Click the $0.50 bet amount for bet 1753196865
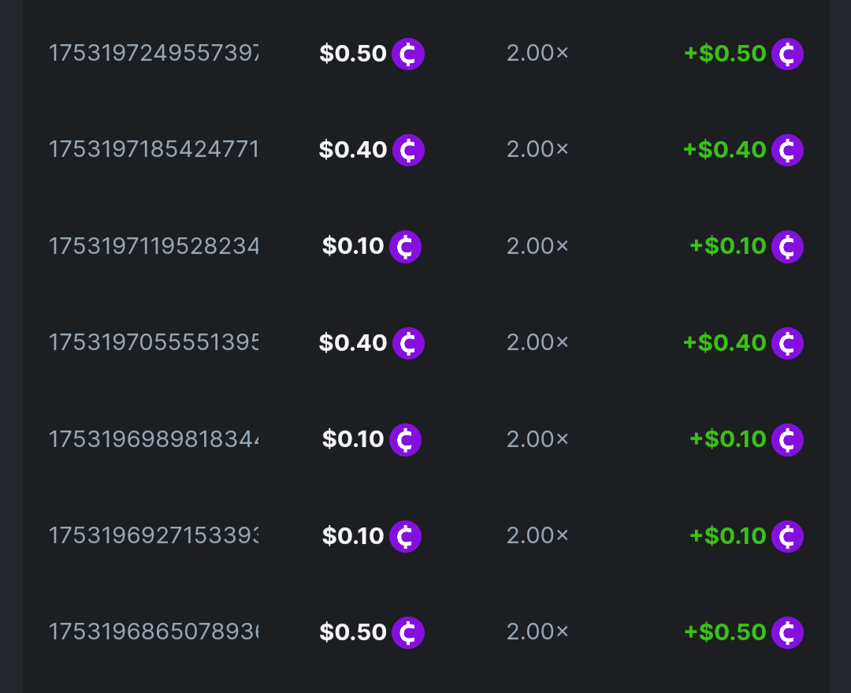This screenshot has height=693, width=851. click(353, 632)
